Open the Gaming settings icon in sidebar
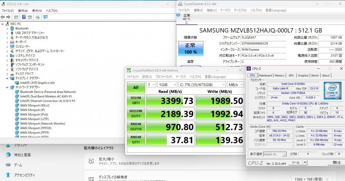The width and height of the screenshot is (345, 181). (x=8, y=165)
